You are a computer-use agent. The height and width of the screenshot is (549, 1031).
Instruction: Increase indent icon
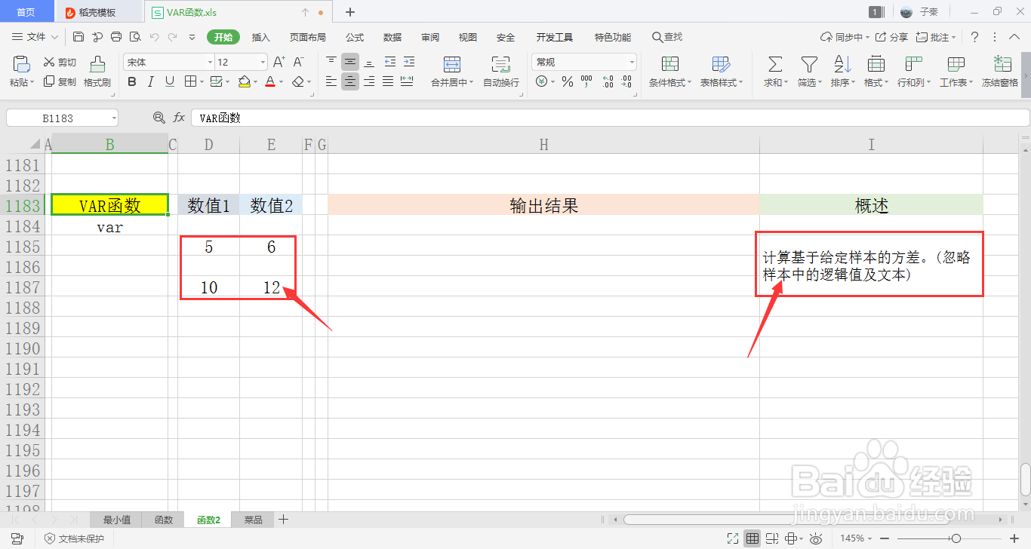pos(408,62)
